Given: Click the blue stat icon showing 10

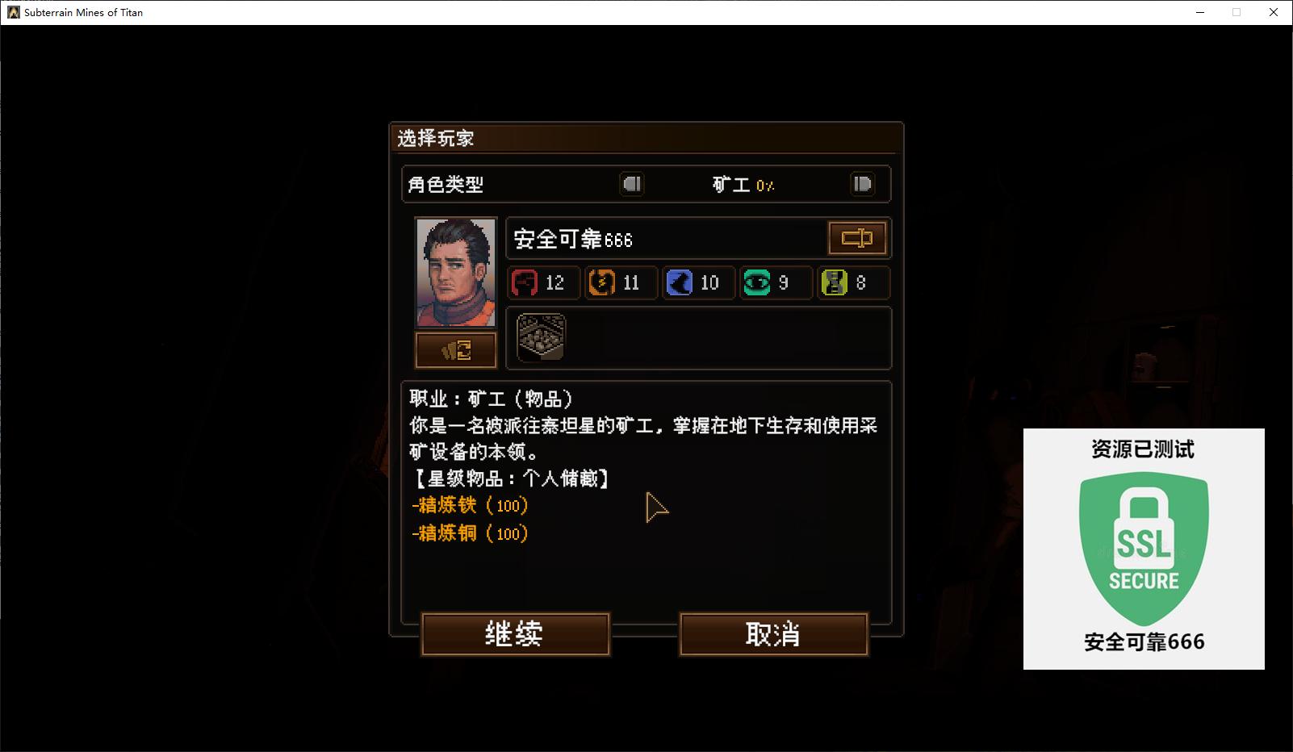Looking at the screenshot, I should [x=680, y=282].
